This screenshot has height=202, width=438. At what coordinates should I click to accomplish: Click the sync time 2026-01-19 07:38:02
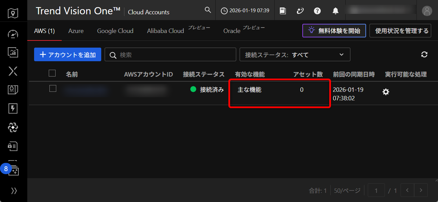(348, 94)
